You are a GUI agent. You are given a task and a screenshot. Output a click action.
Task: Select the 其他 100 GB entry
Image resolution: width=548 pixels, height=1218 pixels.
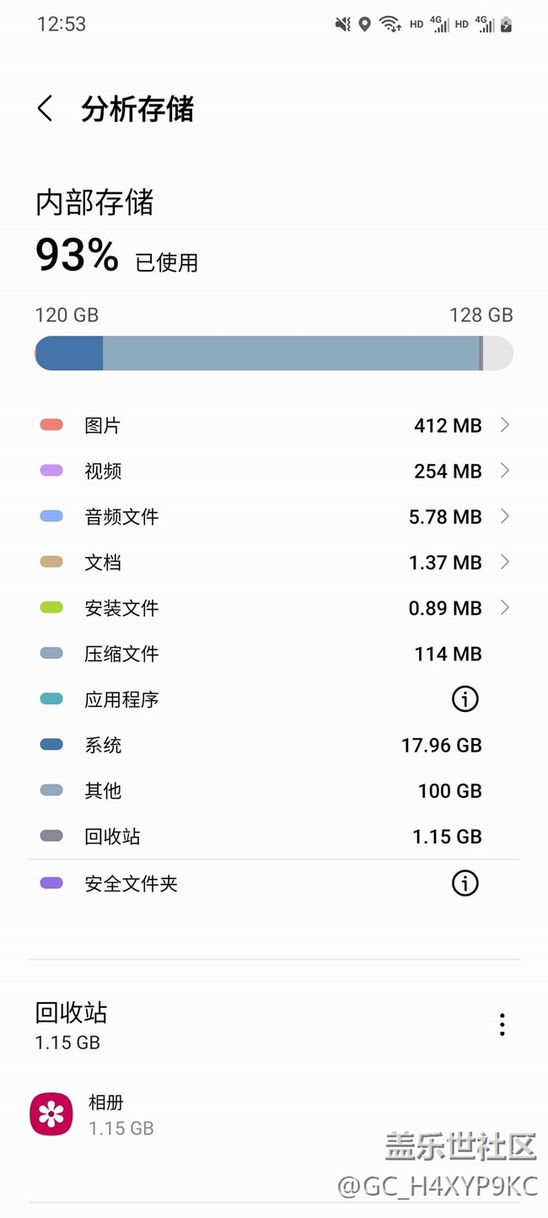coord(273,791)
